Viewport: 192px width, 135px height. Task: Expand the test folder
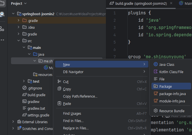coord(24,81)
